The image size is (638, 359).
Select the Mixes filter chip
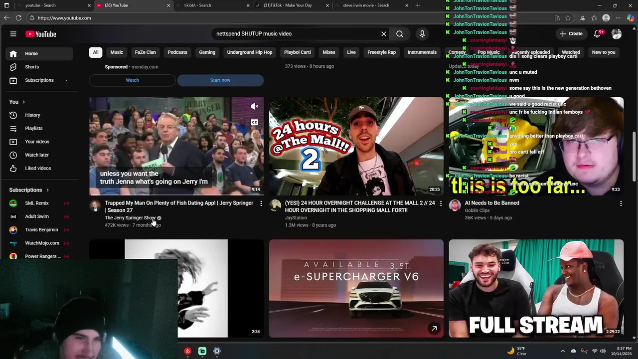tap(329, 52)
